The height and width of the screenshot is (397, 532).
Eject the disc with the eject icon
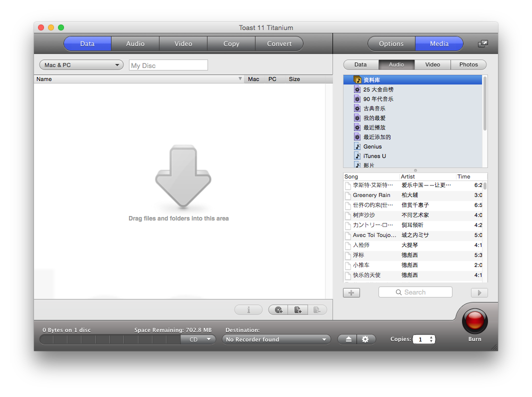coord(348,339)
